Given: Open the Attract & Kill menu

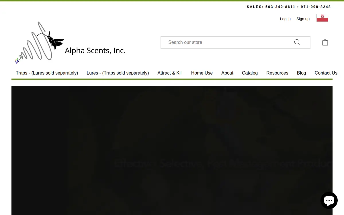Looking at the screenshot, I should [x=170, y=73].
